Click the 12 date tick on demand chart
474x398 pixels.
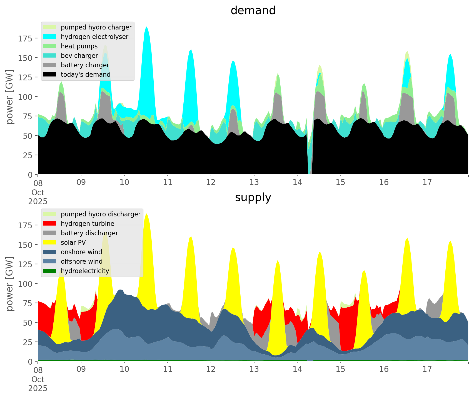coord(211,182)
